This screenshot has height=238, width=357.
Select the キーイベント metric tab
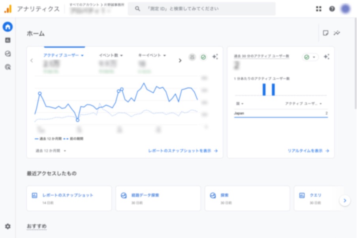coord(152,55)
